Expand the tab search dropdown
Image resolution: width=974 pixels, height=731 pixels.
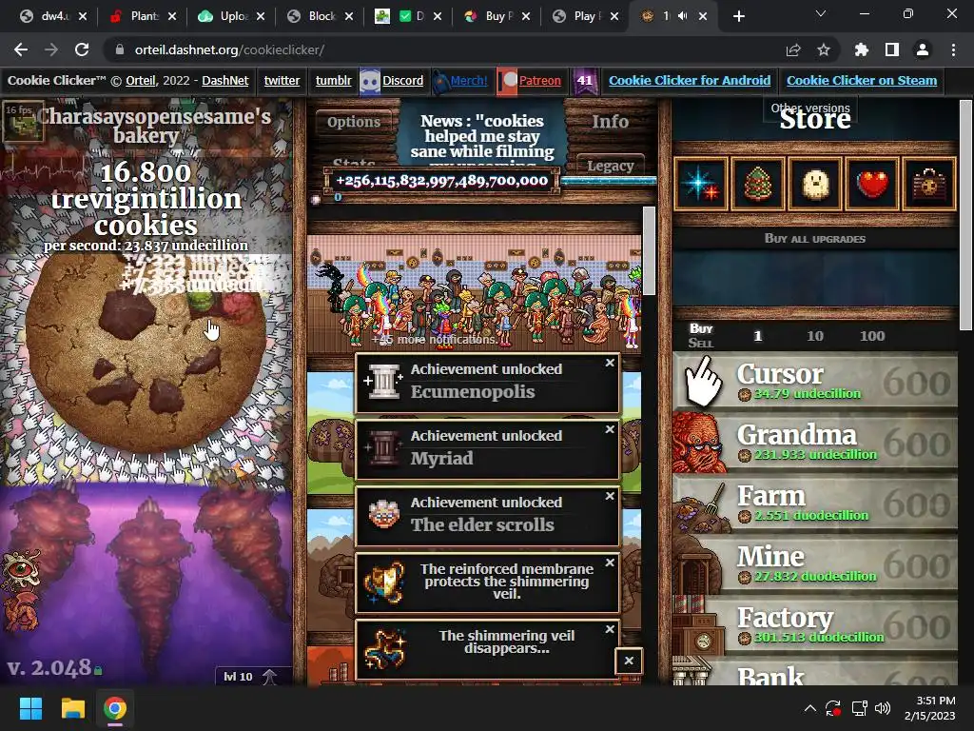coord(821,13)
